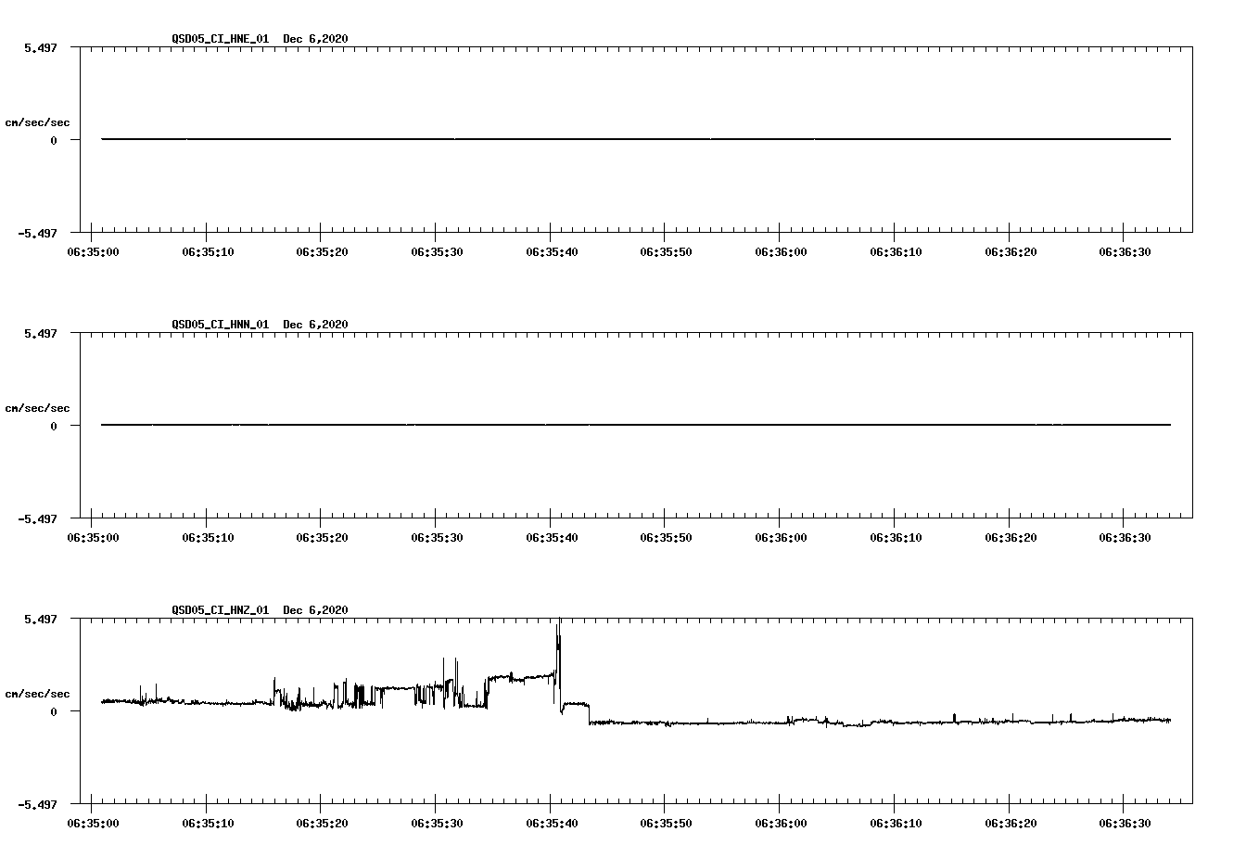Select the 5.497 amplitude label on top plot
1259x857 pixels.
(39, 45)
